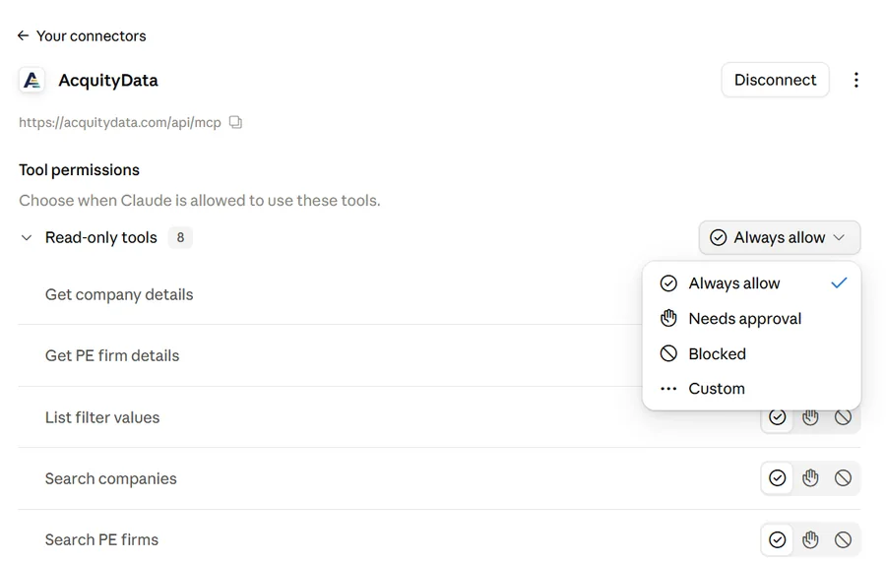Screen dimensions: 886x562
Task: Collapse the Read-only tools section
Action: pyautogui.click(x=26, y=238)
